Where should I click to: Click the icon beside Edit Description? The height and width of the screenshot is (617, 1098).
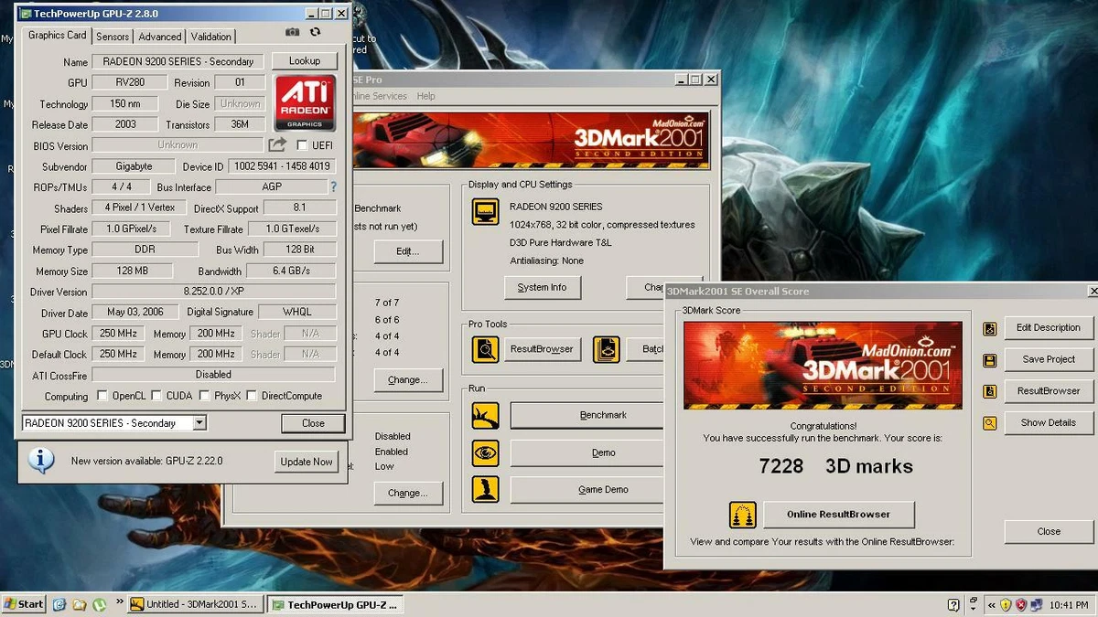tap(990, 328)
